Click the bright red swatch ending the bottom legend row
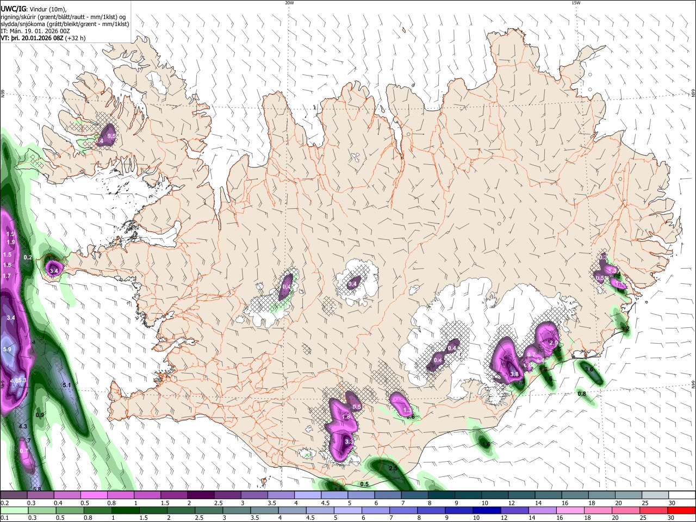696x522 pixels. click(x=681, y=510)
